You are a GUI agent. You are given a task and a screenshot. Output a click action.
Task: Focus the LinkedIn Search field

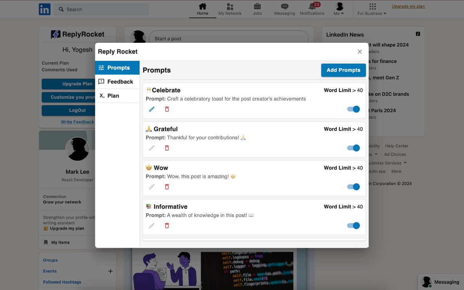[101, 9]
